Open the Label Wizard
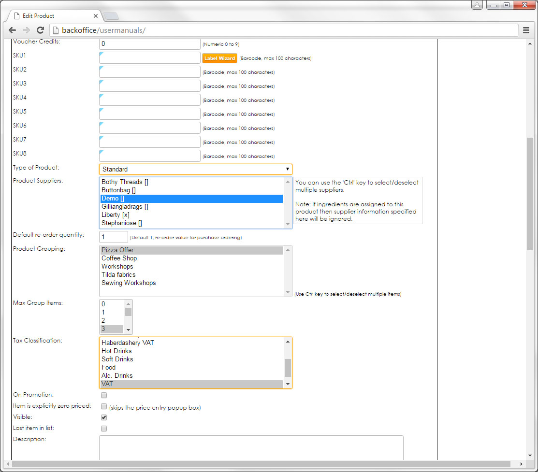 pos(219,58)
